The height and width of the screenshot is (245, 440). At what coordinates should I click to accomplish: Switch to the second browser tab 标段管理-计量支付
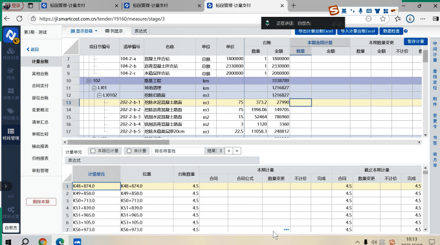(162, 5)
